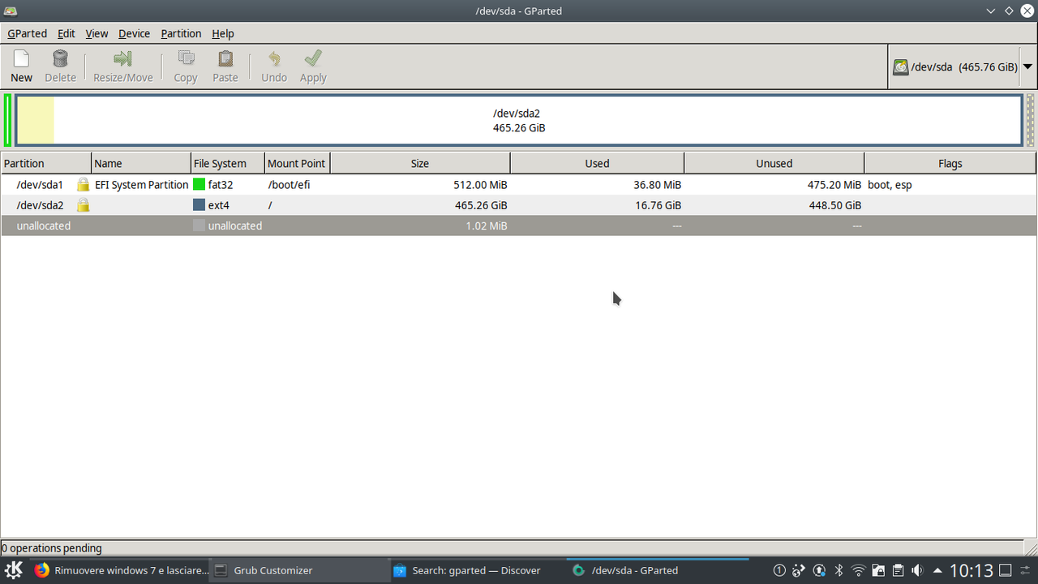Click the Paste partition toolbar icon
Viewport: 1038px width, 584px height.
click(225, 59)
